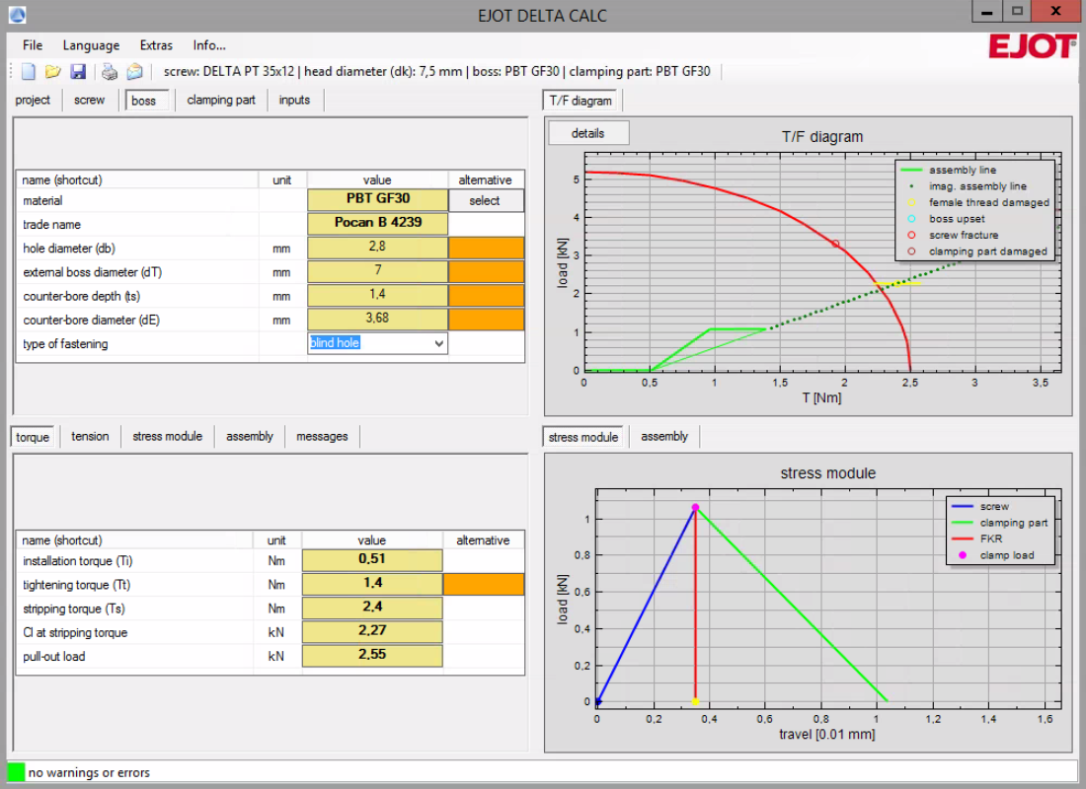Click the application icon in the title bar

[17, 14]
